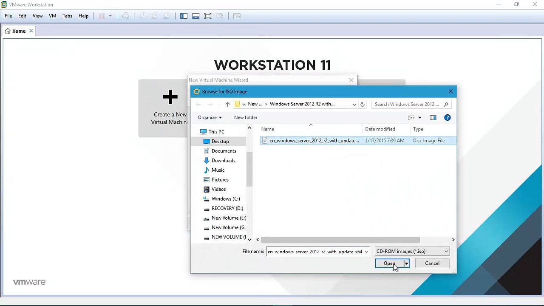Click the Show or Hide Library toolbar icon

tap(184, 16)
